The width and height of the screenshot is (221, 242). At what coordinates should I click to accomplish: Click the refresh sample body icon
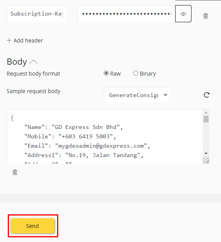206,95
